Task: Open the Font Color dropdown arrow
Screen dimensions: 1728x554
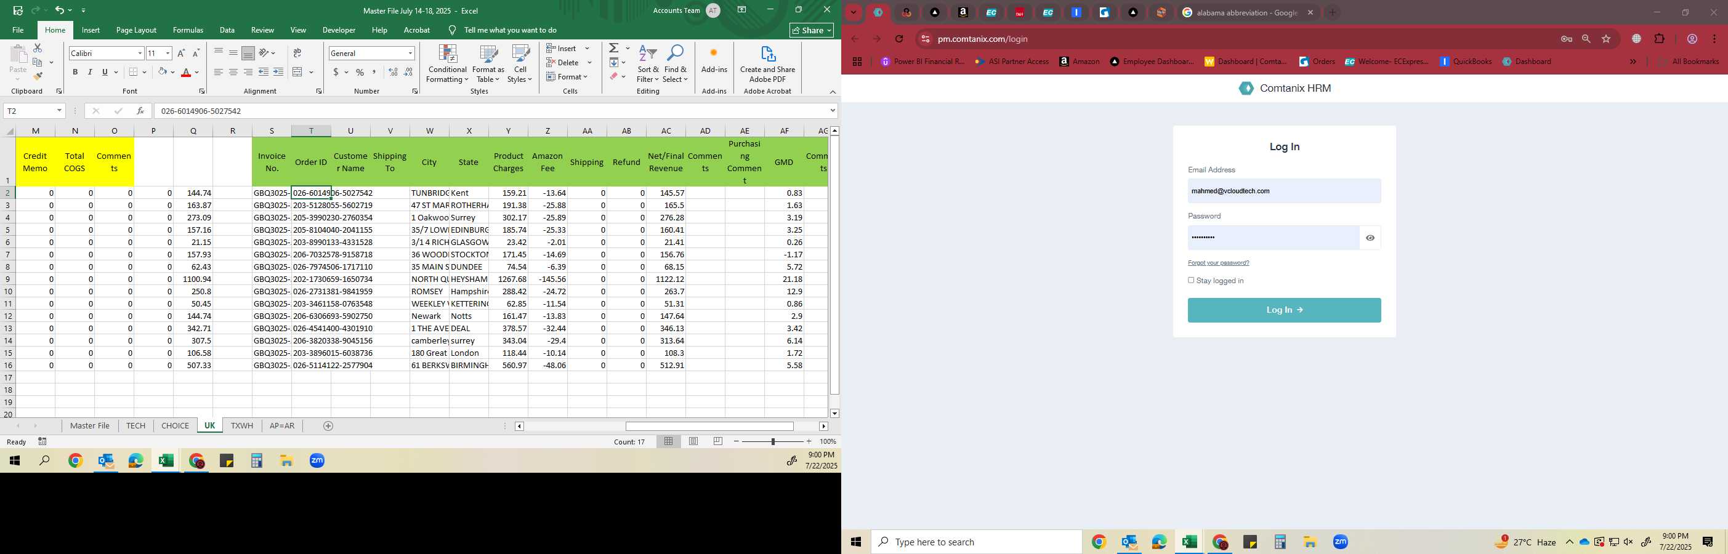Action: tap(196, 73)
